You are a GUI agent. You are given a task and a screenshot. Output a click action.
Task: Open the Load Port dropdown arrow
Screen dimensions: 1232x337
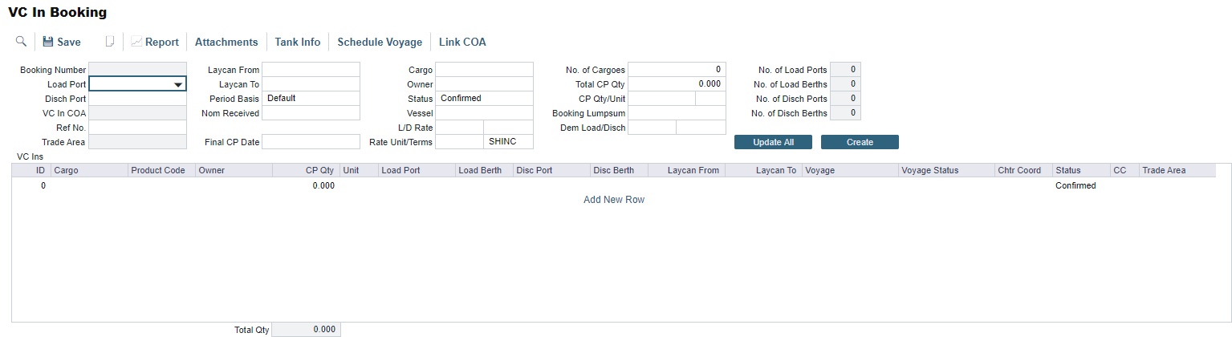[x=177, y=84]
